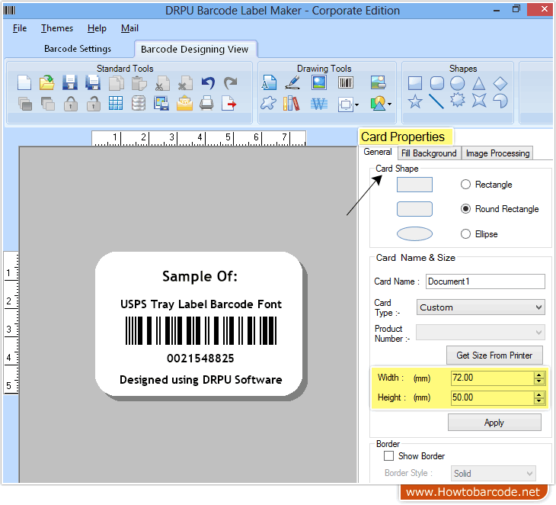Click inside the Card Name field
556x505 pixels.
click(x=485, y=281)
